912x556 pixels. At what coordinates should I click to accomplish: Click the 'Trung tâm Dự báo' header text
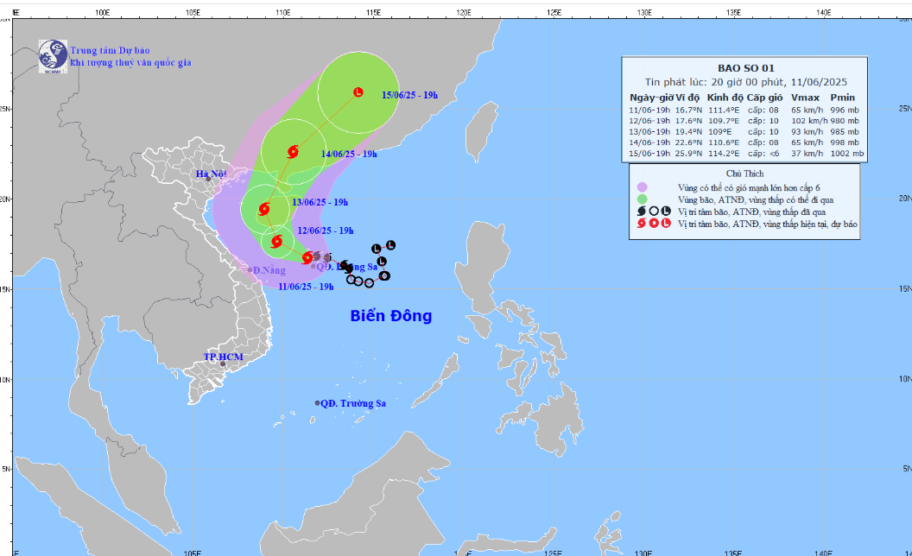tap(110, 51)
